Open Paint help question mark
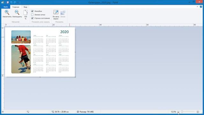The height and width of the screenshot is (115, 204). [x=201, y=7]
